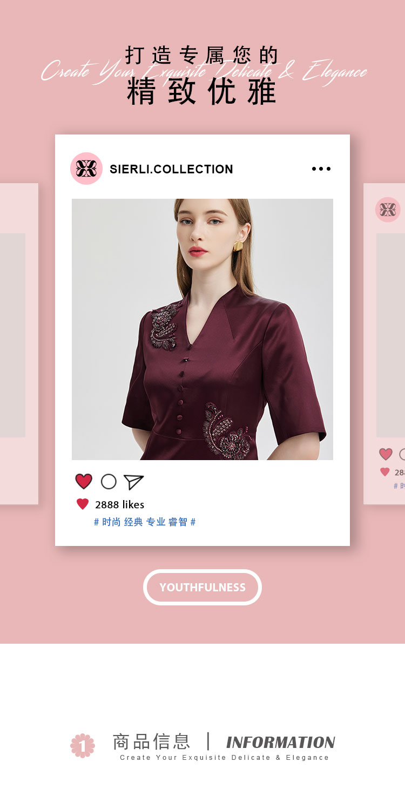This screenshot has height=789, width=405.
Task: View the 2888 likes count
Action: (119, 504)
